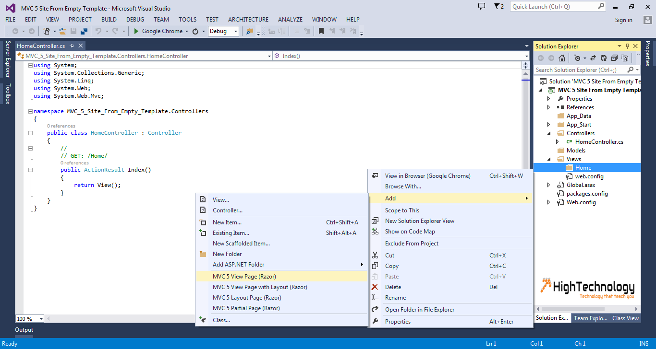
Task: Select MVC 5 View Page (Razor)
Action: (282, 277)
